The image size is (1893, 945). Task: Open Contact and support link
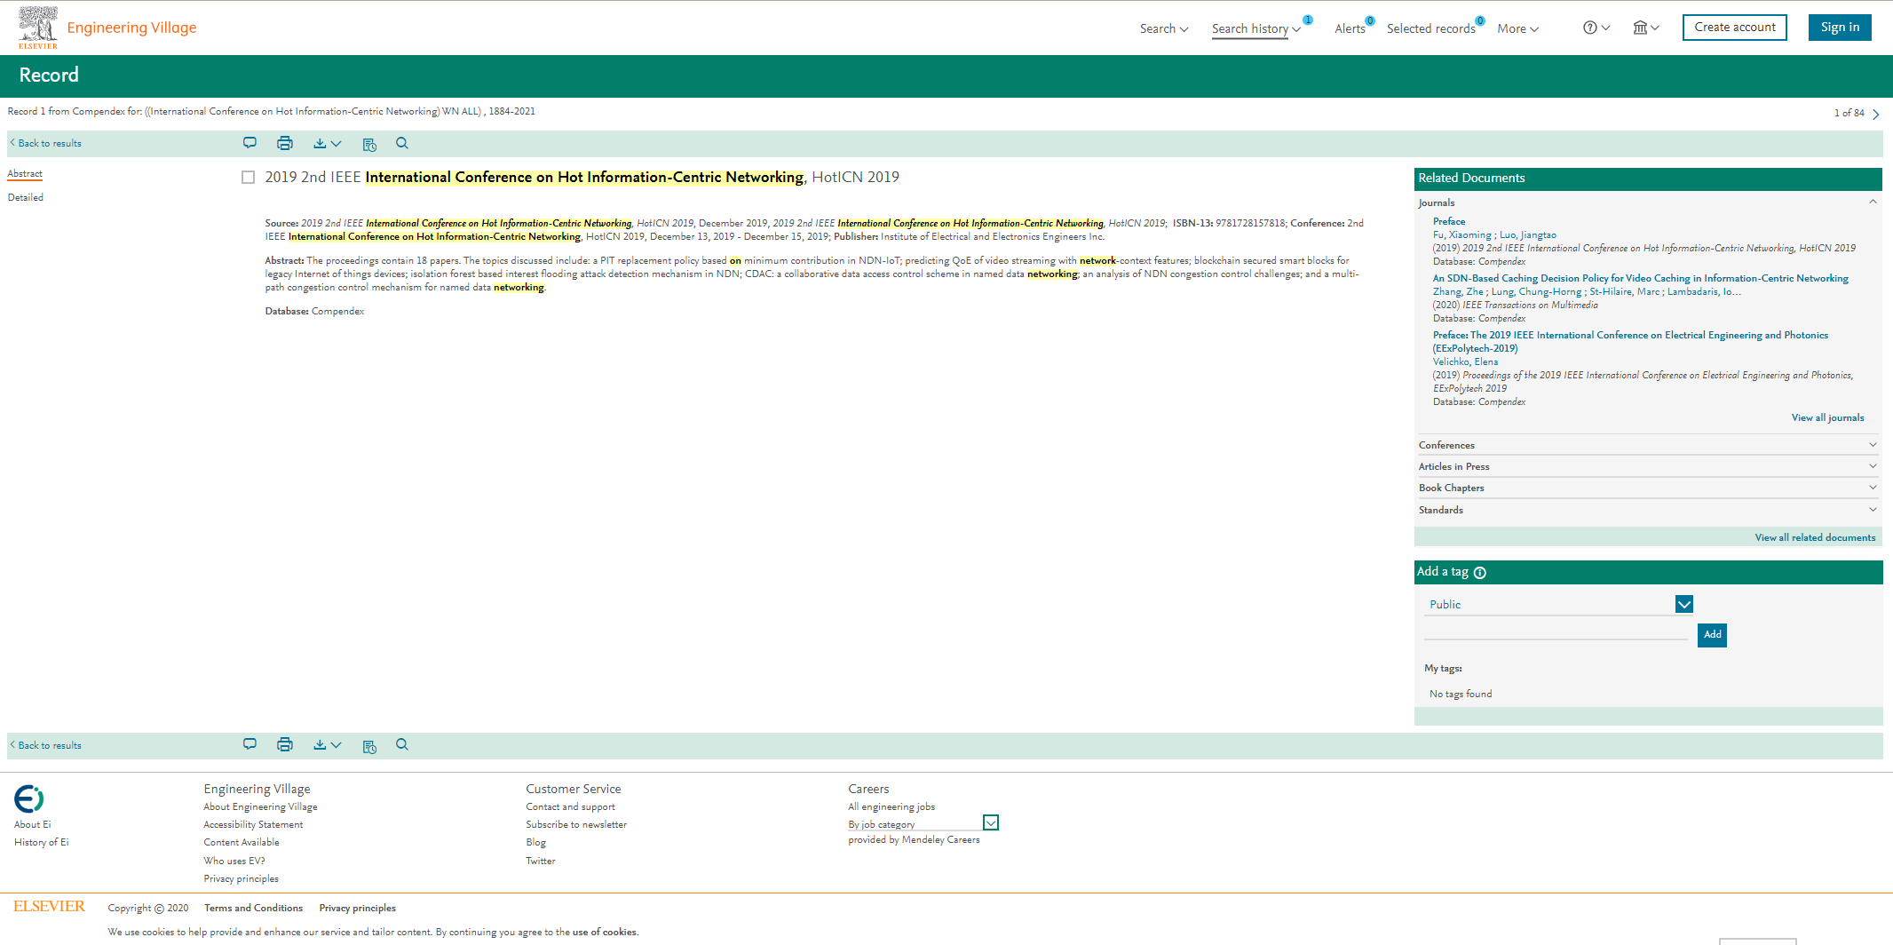coord(570,806)
